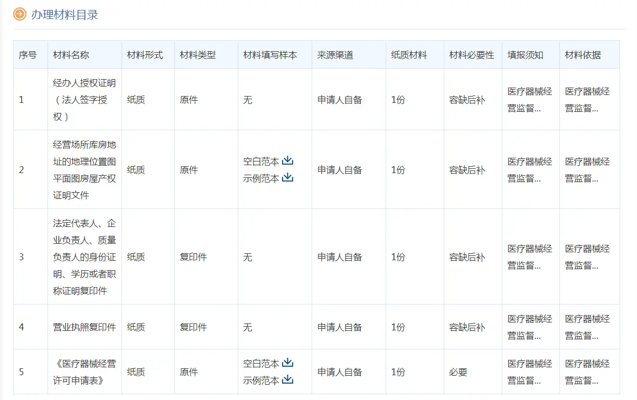Click 复印件 type in 营业执照复印件 row
637x400 pixels.
tap(193, 327)
